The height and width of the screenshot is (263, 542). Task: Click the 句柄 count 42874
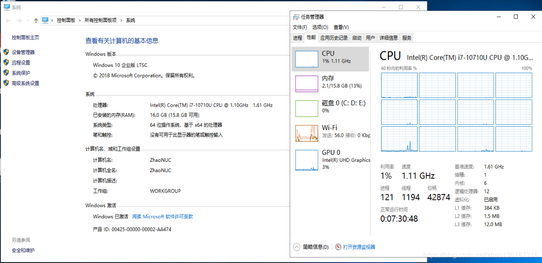pos(439,197)
